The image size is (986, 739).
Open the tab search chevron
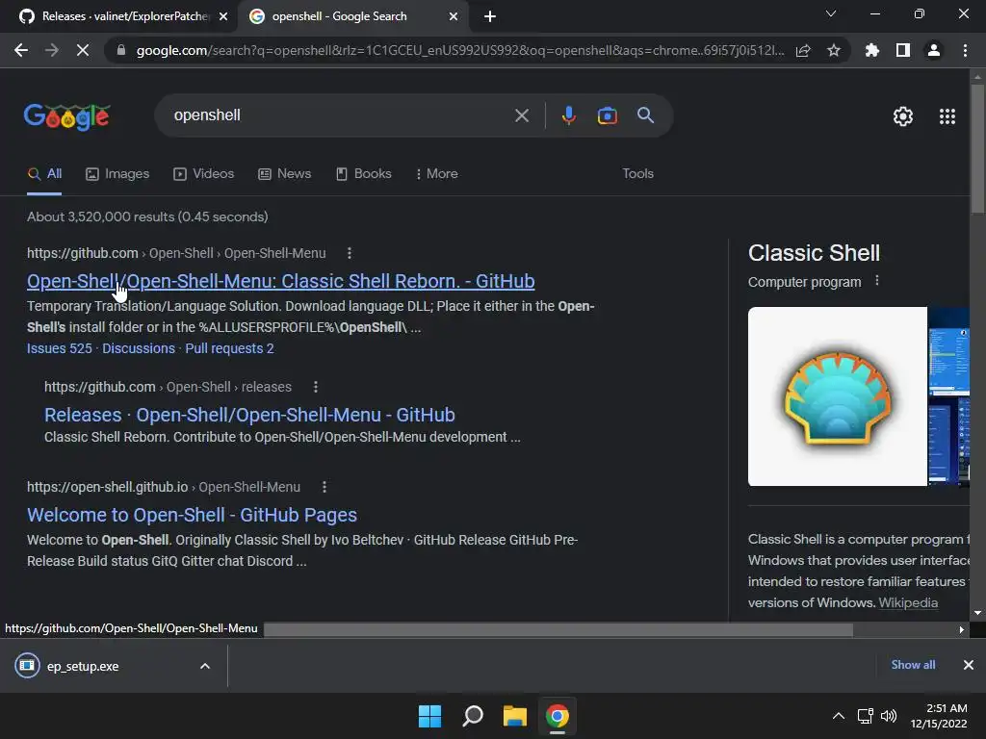pos(831,13)
